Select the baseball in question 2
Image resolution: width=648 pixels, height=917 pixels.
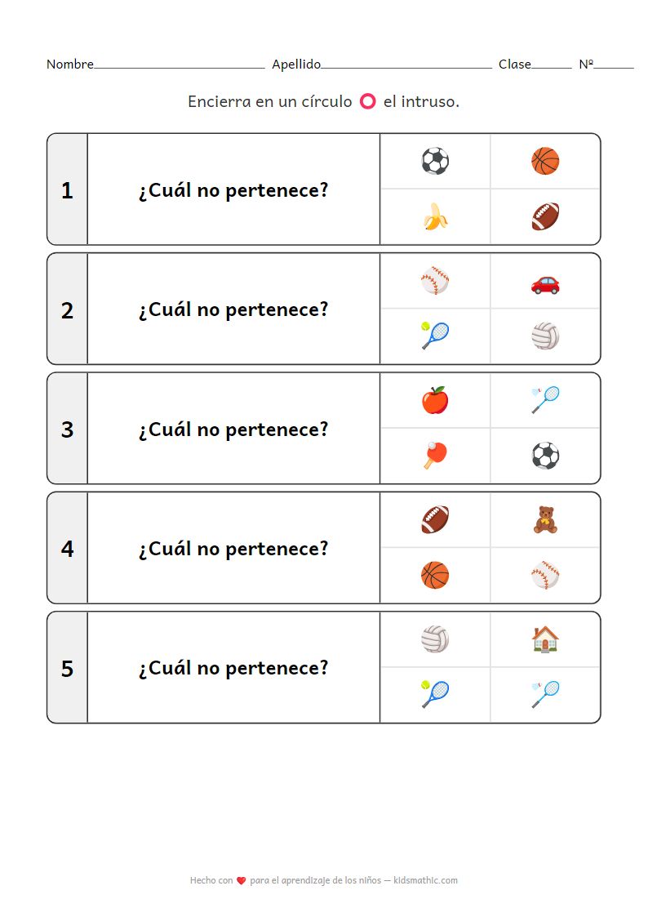[435, 282]
